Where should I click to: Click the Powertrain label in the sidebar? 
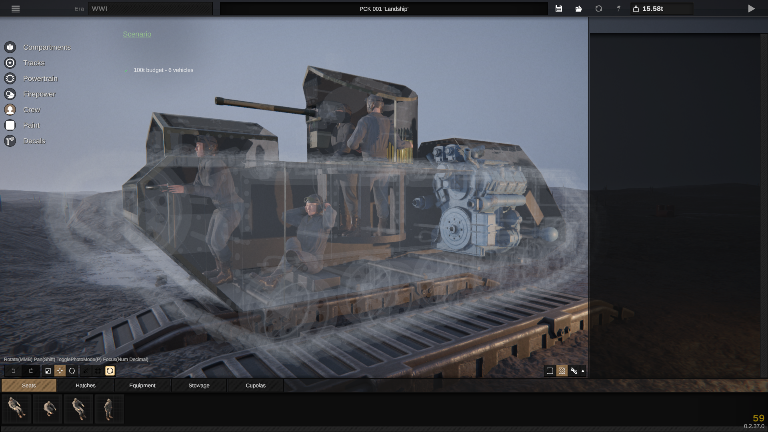point(40,78)
